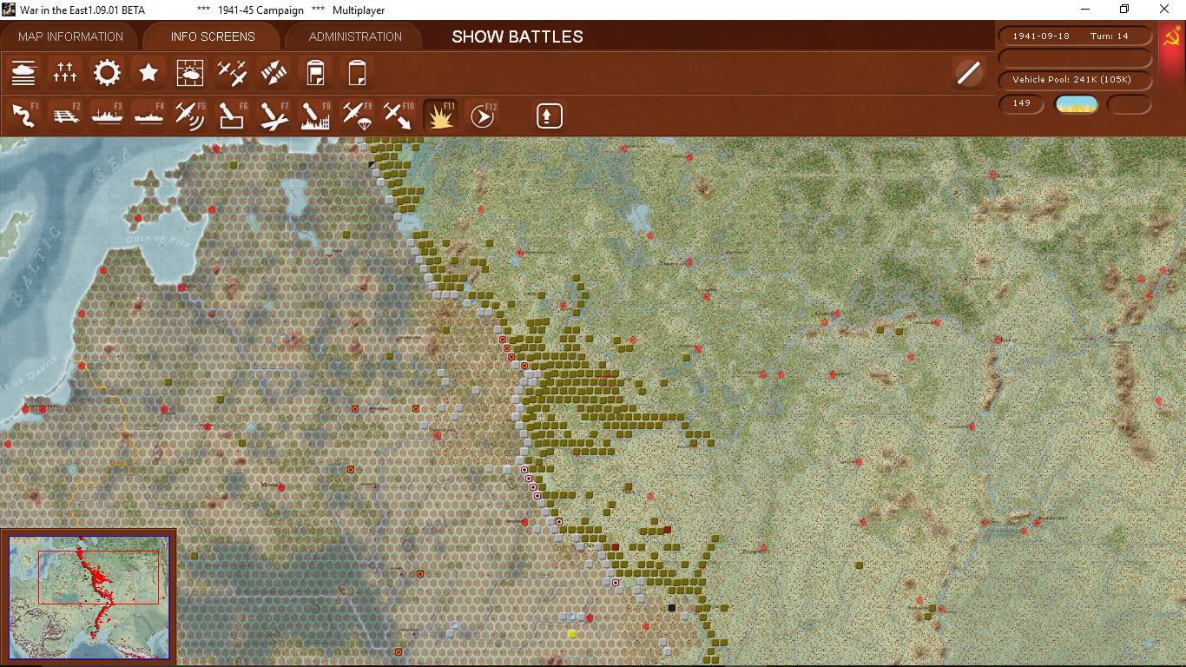Click the minimap in the corner
The width and height of the screenshot is (1186, 667).
[x=89, y=598]
